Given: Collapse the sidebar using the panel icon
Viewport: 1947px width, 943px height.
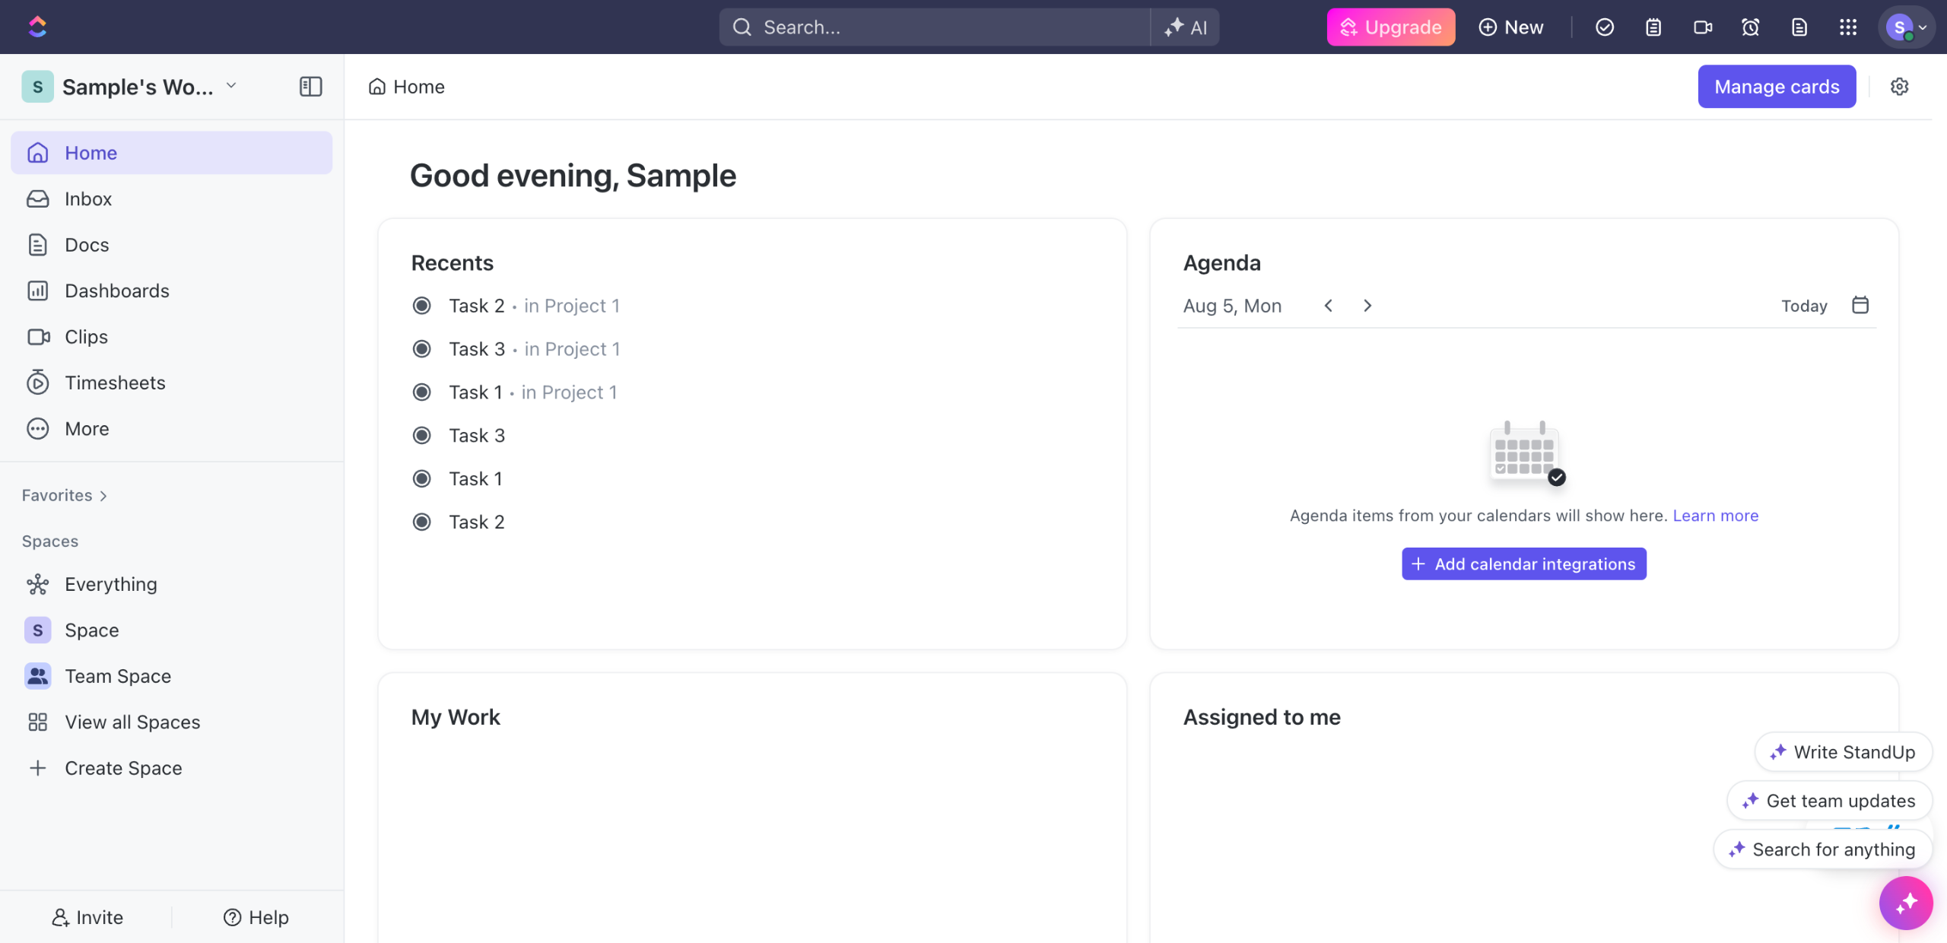Looking at the screenshot, I should click(x=310, y=87).
